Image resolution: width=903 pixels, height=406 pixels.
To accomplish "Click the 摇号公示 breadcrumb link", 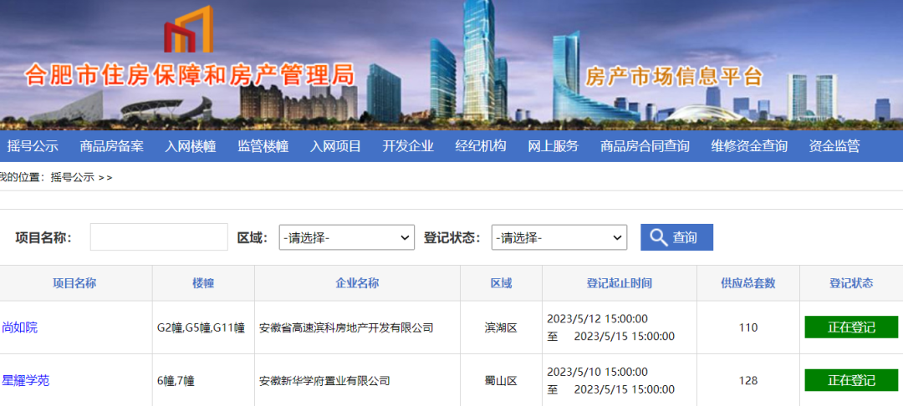I will [x=72, y=178].
